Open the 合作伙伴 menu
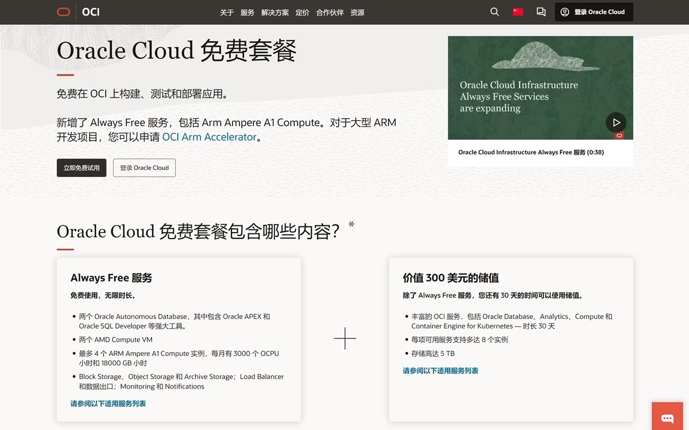Viewport: 689px width, 430px height. click(330, 13)
